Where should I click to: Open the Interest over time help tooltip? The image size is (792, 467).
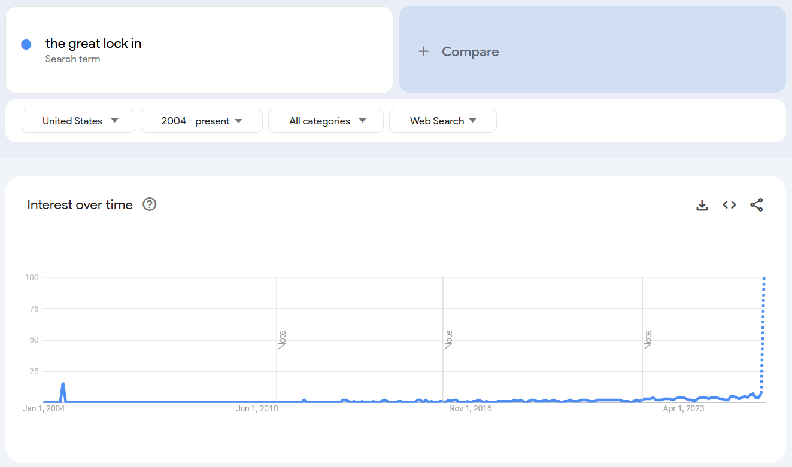(149, 204)
